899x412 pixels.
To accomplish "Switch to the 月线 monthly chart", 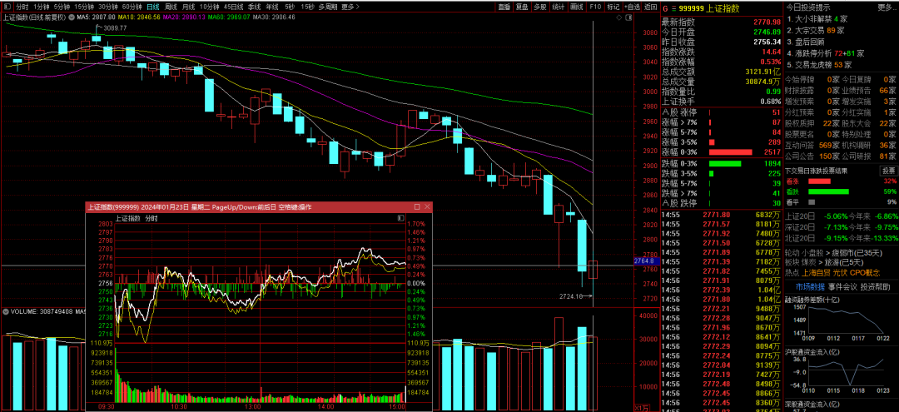I will click(x=189, y=7).
